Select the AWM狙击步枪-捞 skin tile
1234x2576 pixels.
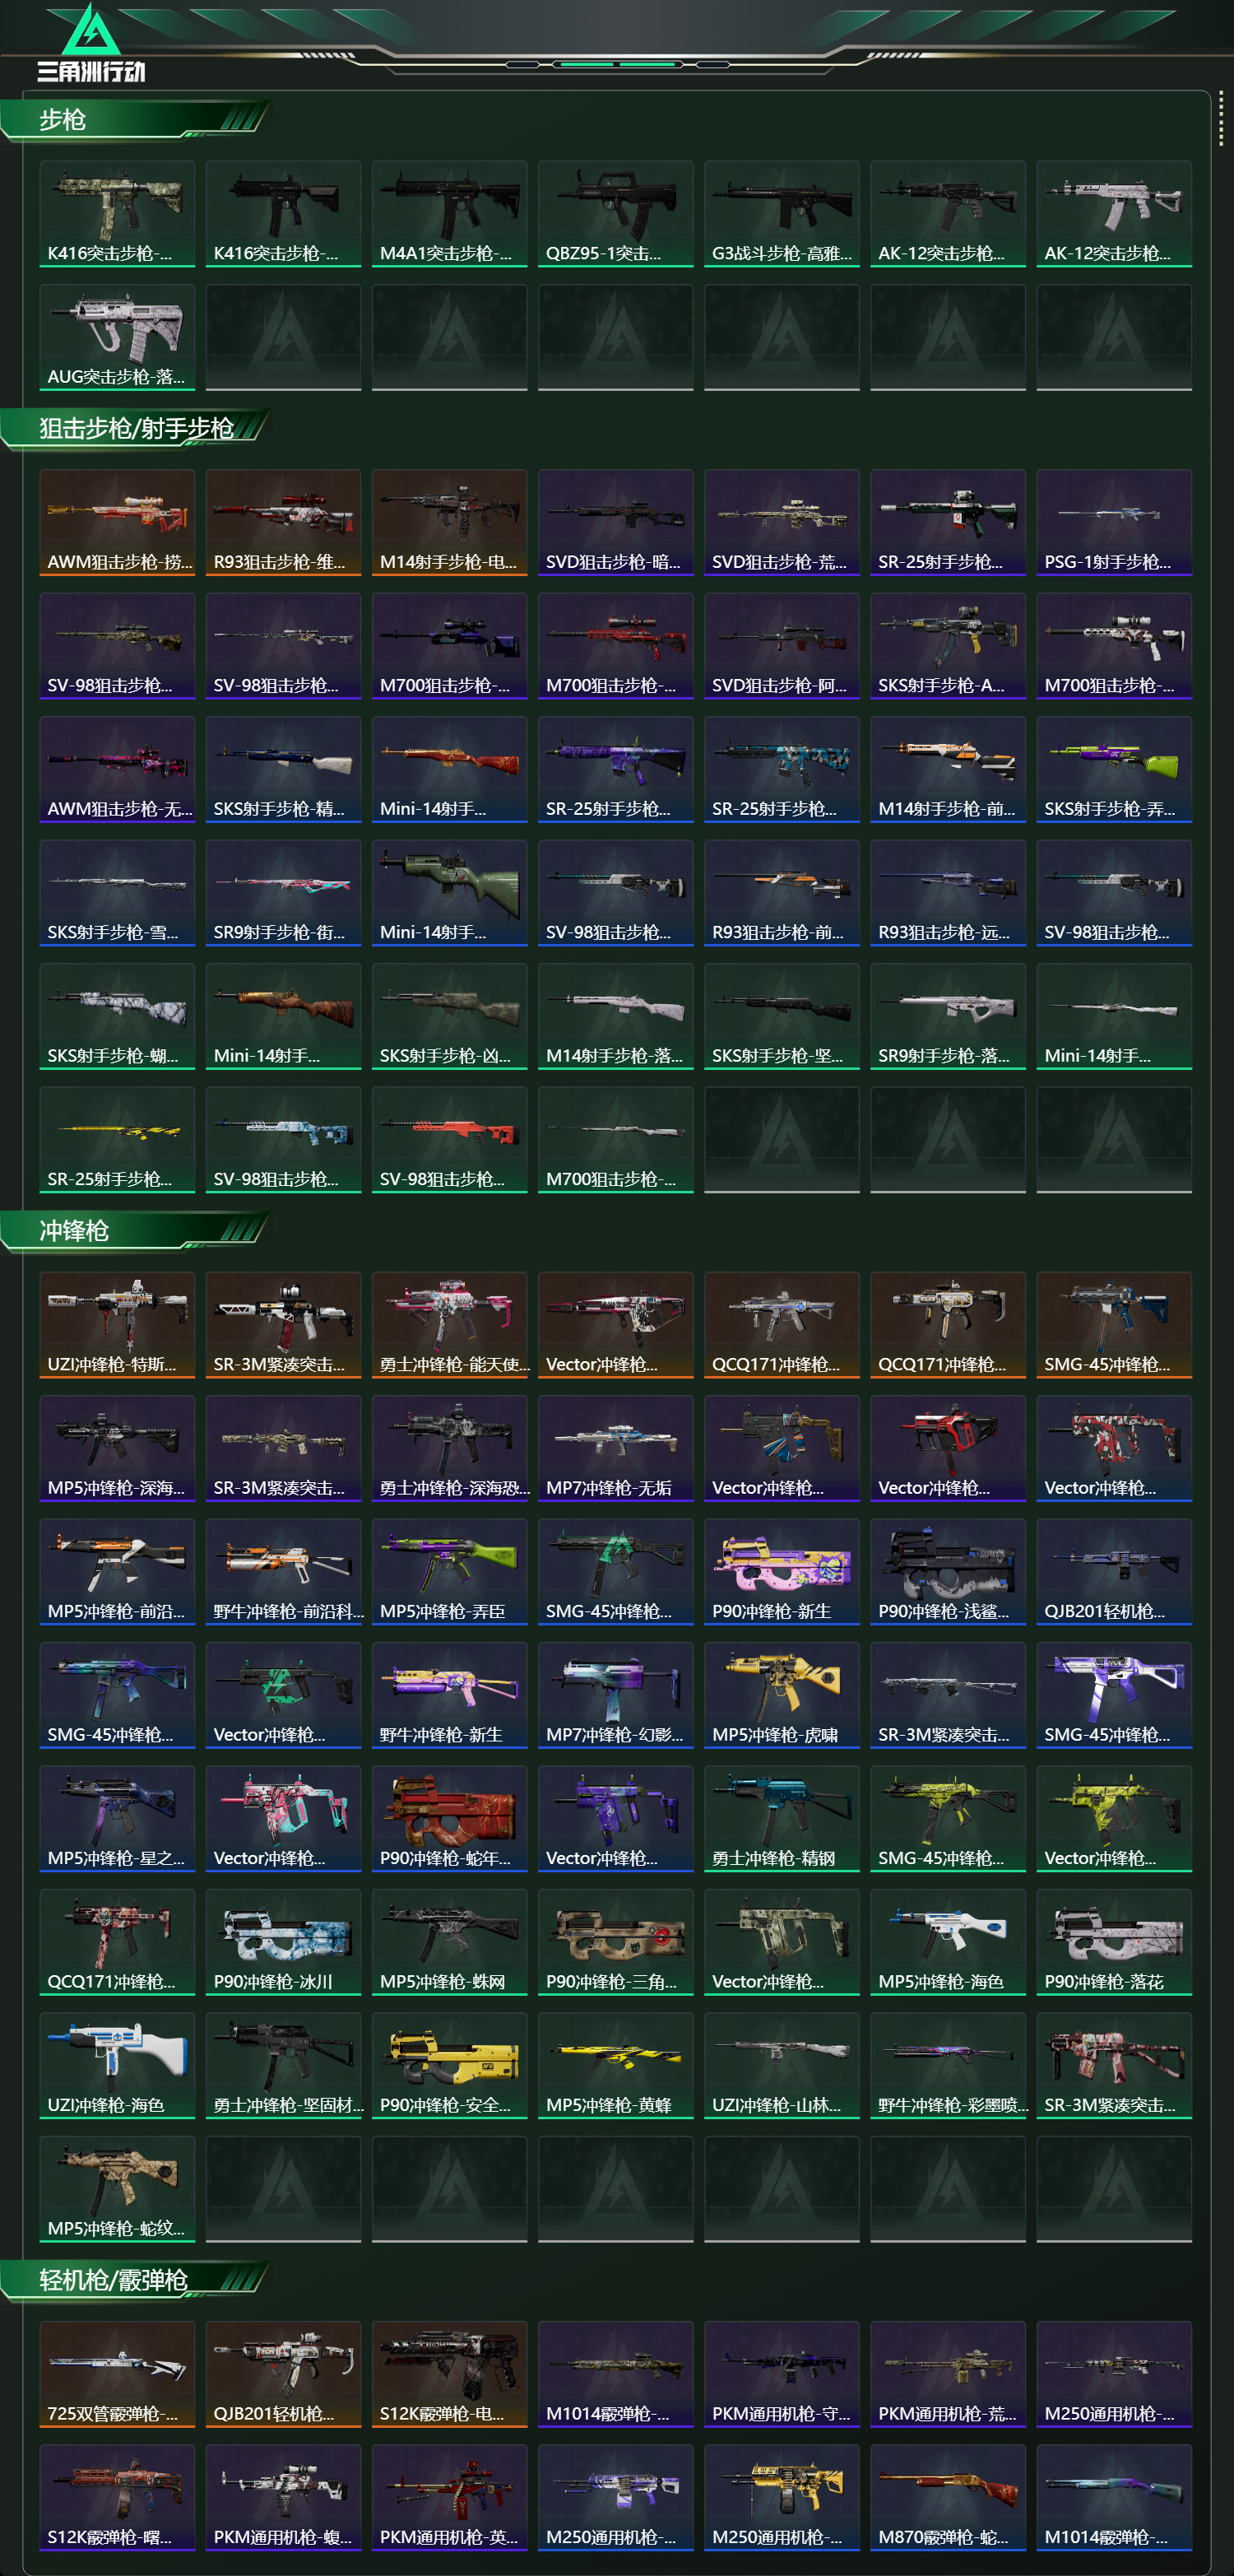(117, 523)
